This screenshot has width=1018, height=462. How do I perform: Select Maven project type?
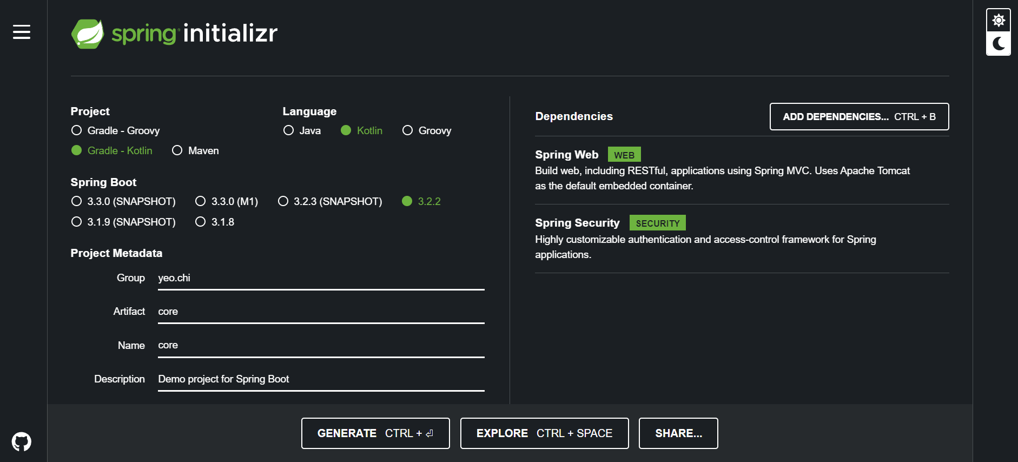195,150
